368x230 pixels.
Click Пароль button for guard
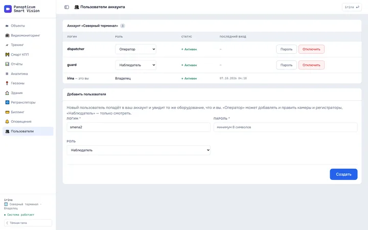(286, 65)
